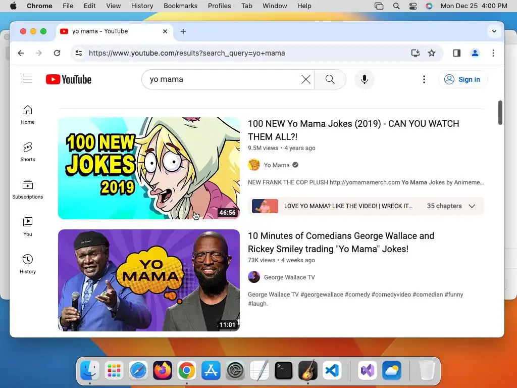
Task: Go to Home in the sidebar
Action: (x=28, y=115)
